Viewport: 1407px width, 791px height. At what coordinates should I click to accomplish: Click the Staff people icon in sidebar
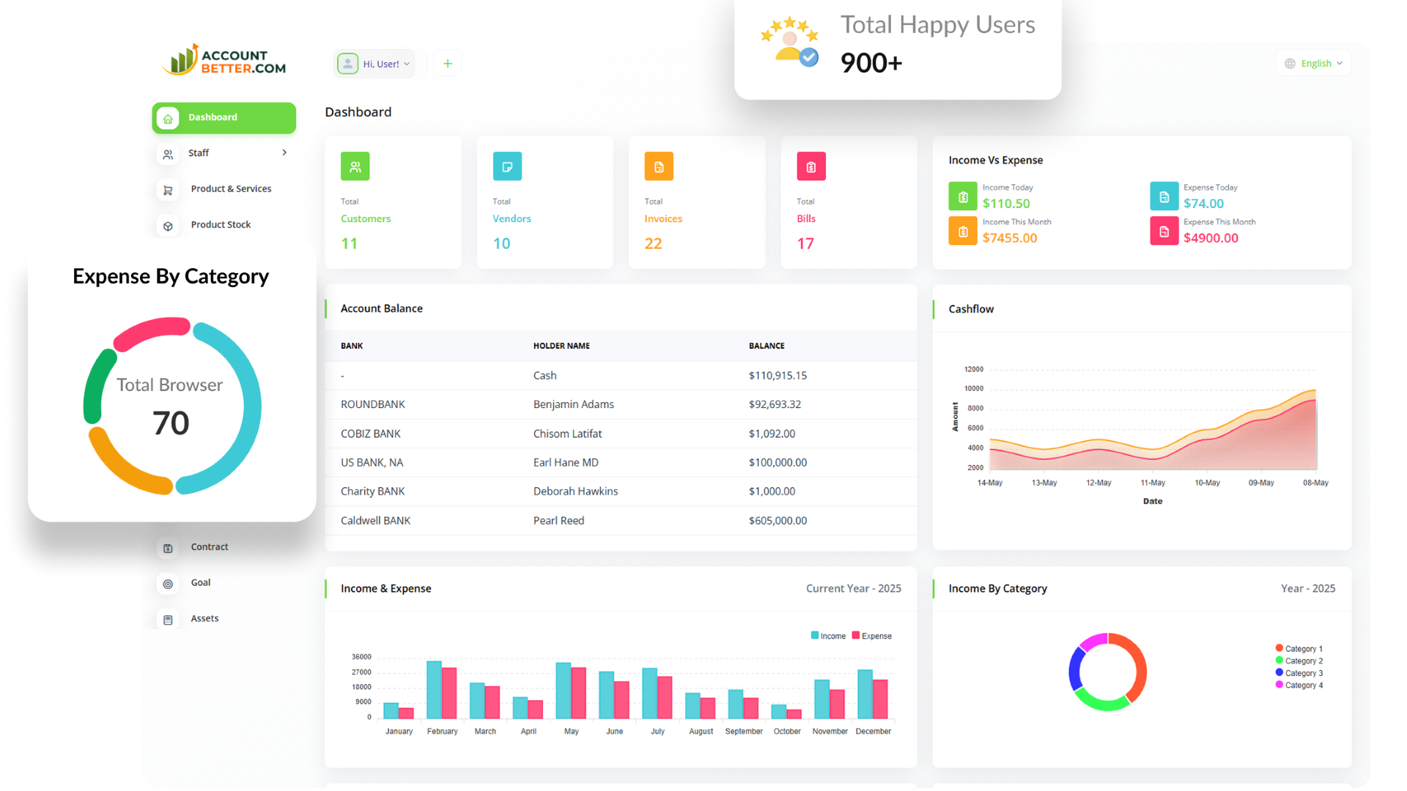click(x=168, y=154)
